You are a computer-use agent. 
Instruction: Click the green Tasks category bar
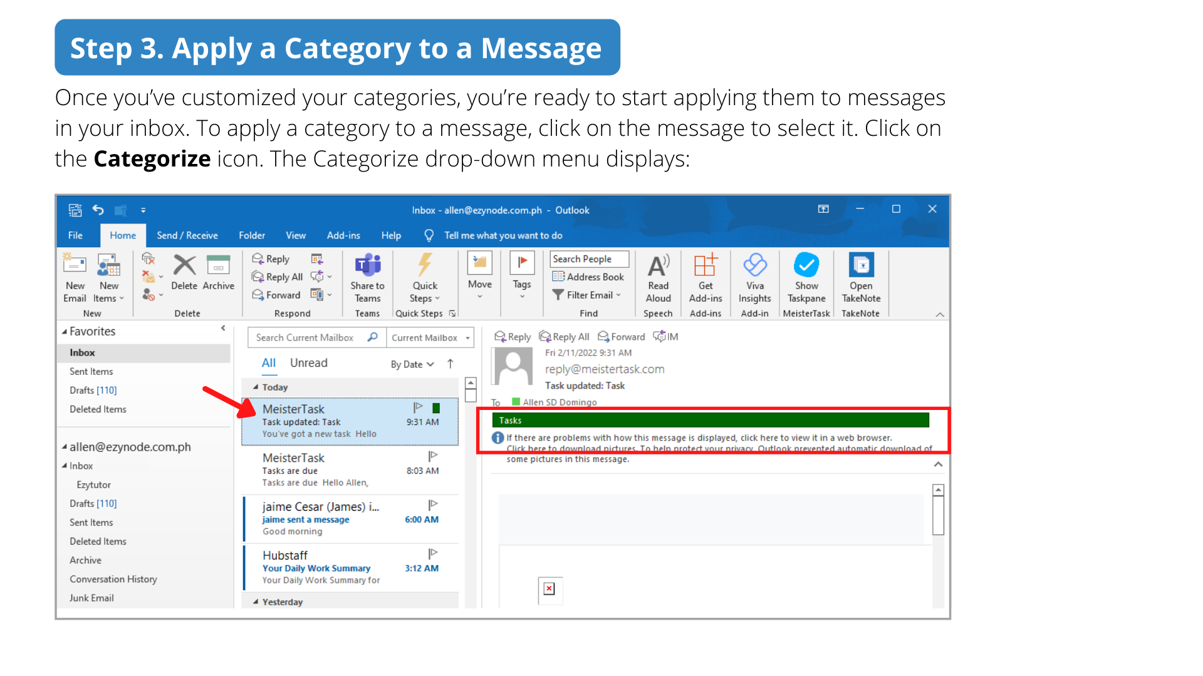[x=710, y=421]
